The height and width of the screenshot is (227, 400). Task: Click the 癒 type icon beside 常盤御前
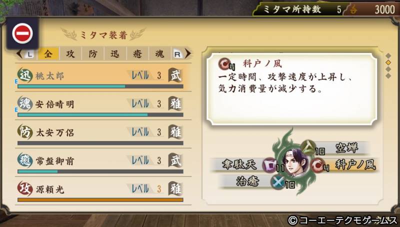click(25, 160)
